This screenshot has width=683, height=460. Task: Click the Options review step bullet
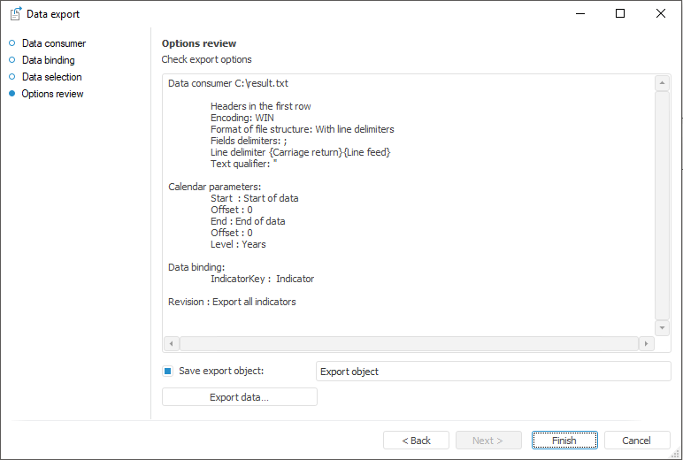12,93
